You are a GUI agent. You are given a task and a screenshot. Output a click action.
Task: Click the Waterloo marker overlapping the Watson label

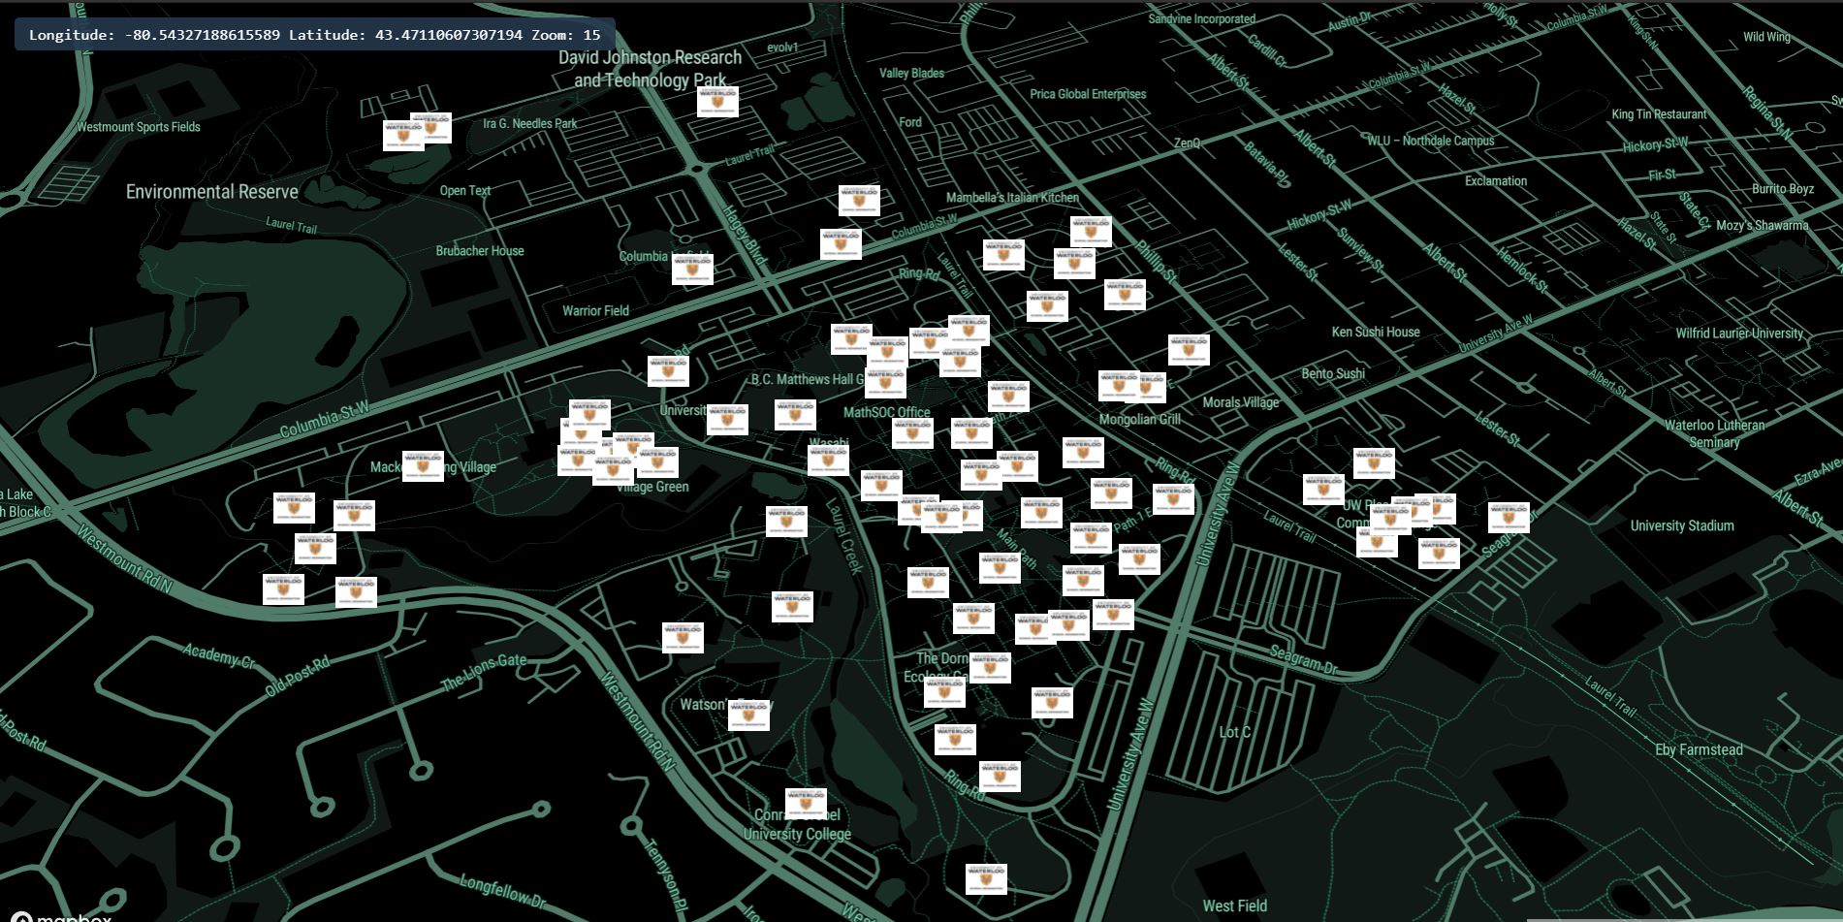pos(748,715)
